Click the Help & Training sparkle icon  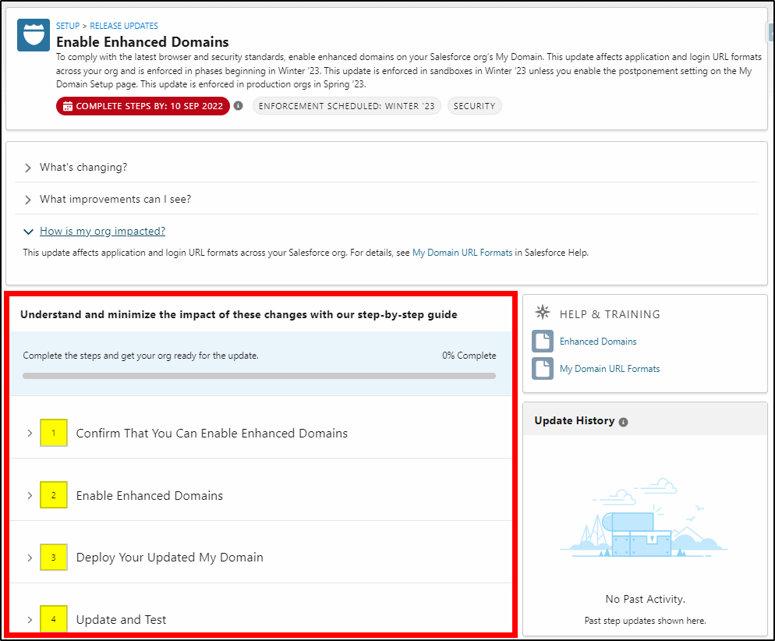[x=543, y=313]
